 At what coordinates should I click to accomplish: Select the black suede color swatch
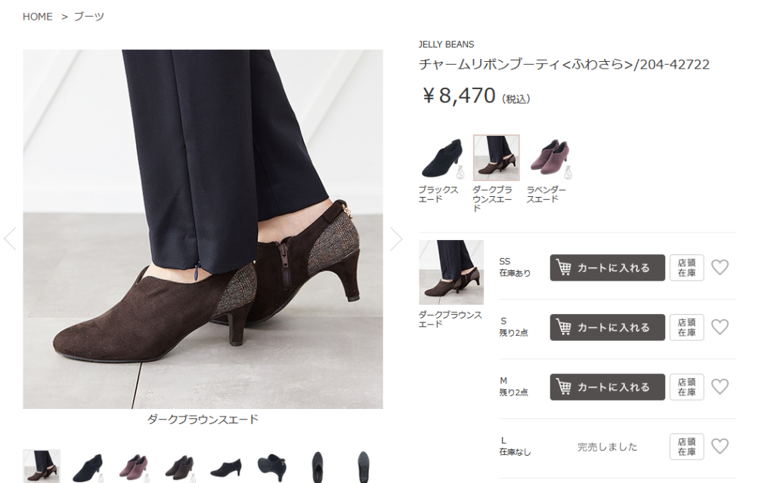pyautogui.click(x=441, y=158)
